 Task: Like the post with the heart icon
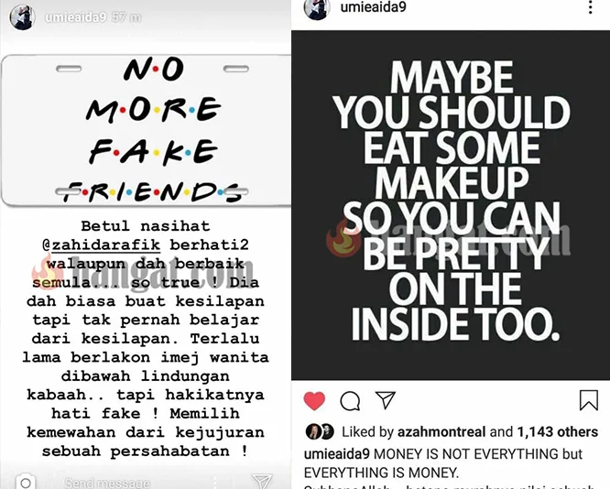(314, 401)
